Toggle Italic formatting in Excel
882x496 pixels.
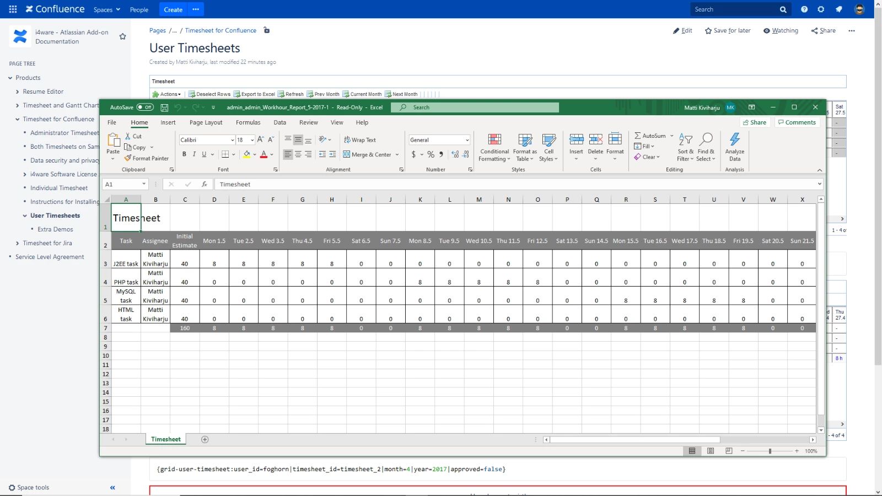[194, 154]
